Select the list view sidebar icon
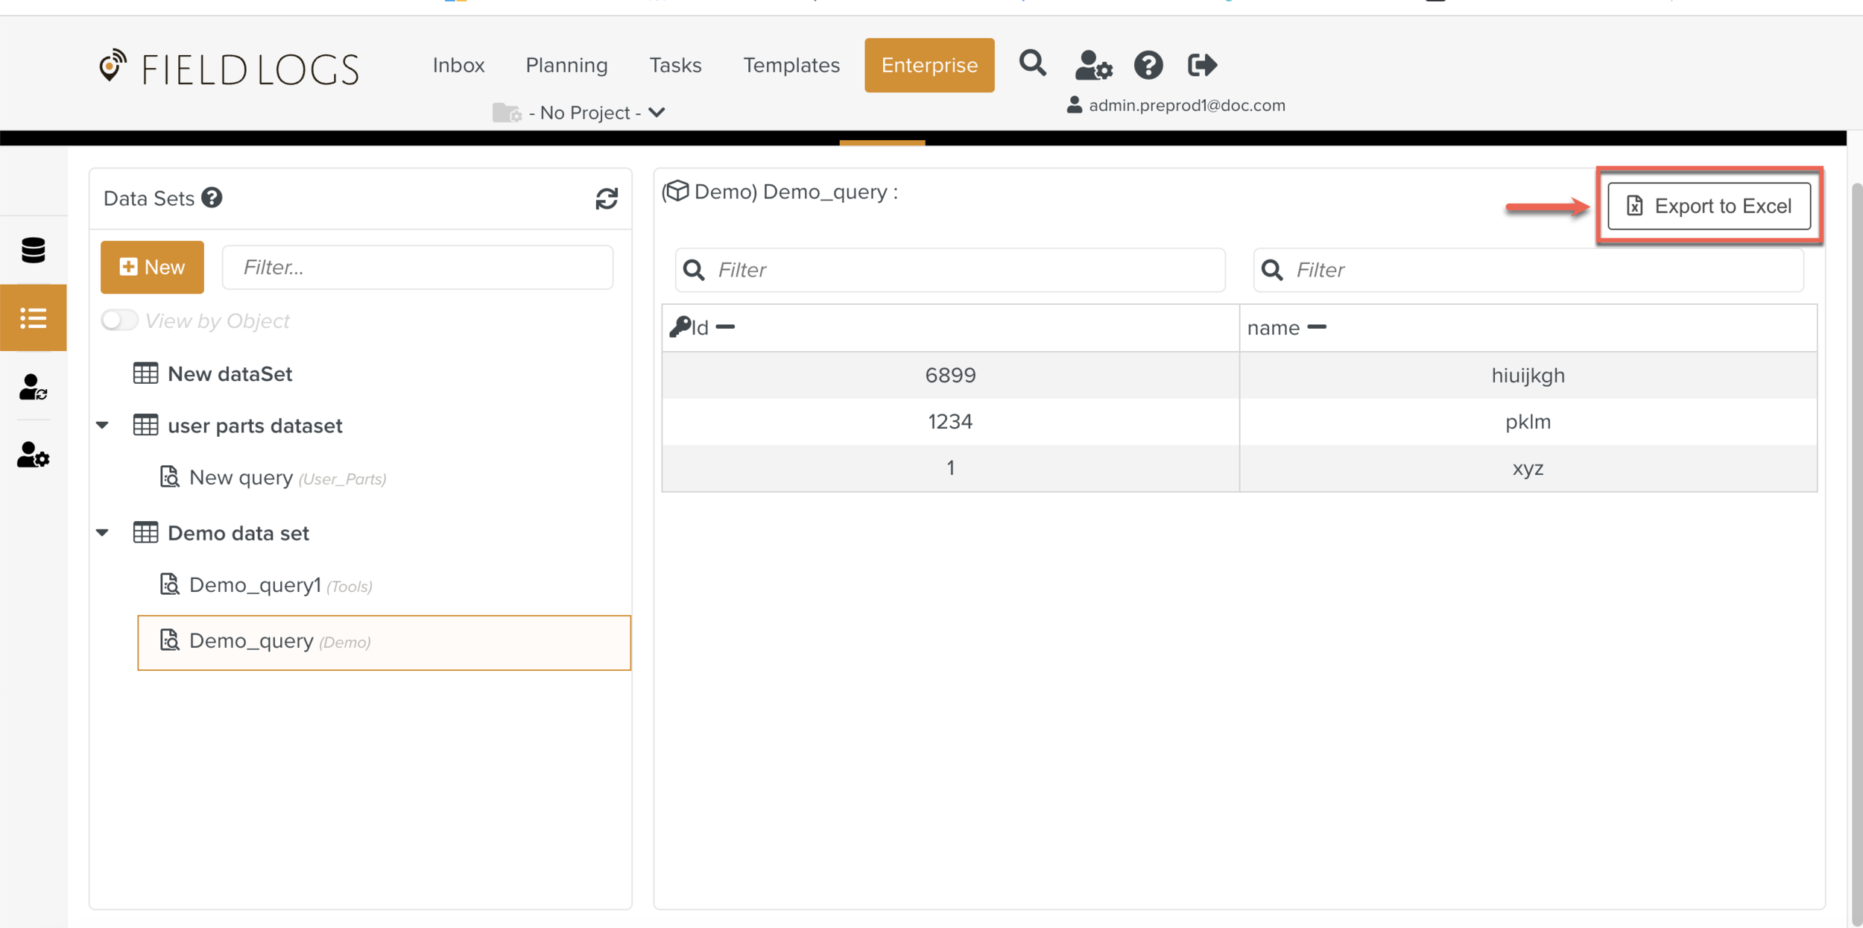 pos(34,318)
